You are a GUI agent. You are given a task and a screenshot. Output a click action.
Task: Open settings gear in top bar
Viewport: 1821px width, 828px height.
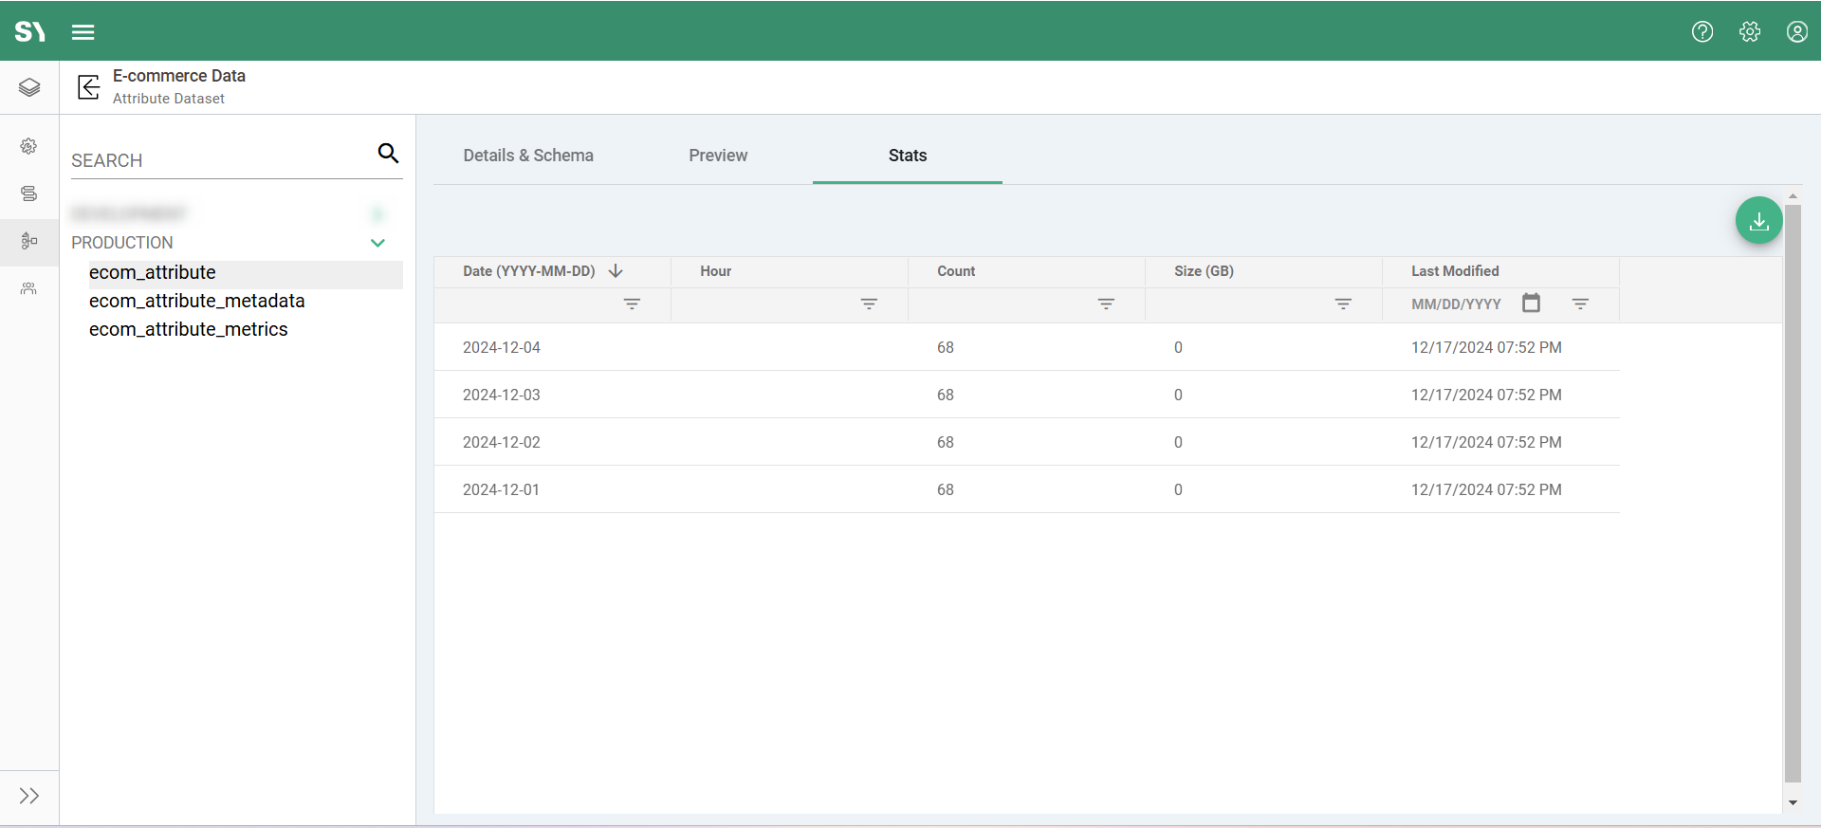pos(1750,32)
